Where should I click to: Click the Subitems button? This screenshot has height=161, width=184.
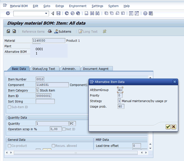(63, 31)
